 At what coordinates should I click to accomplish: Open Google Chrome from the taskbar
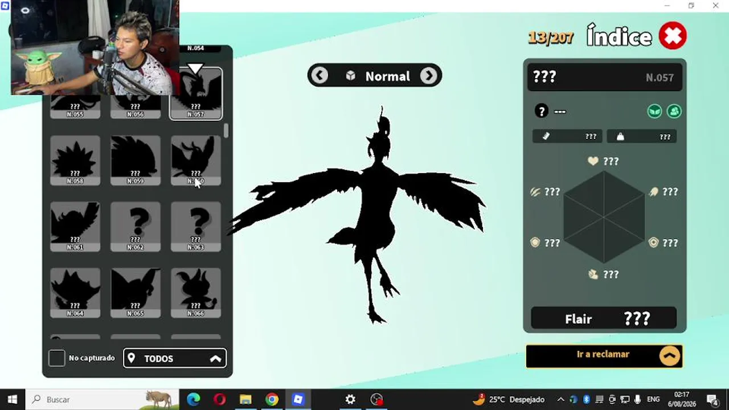pyautogui.click(x=272, y=399)
